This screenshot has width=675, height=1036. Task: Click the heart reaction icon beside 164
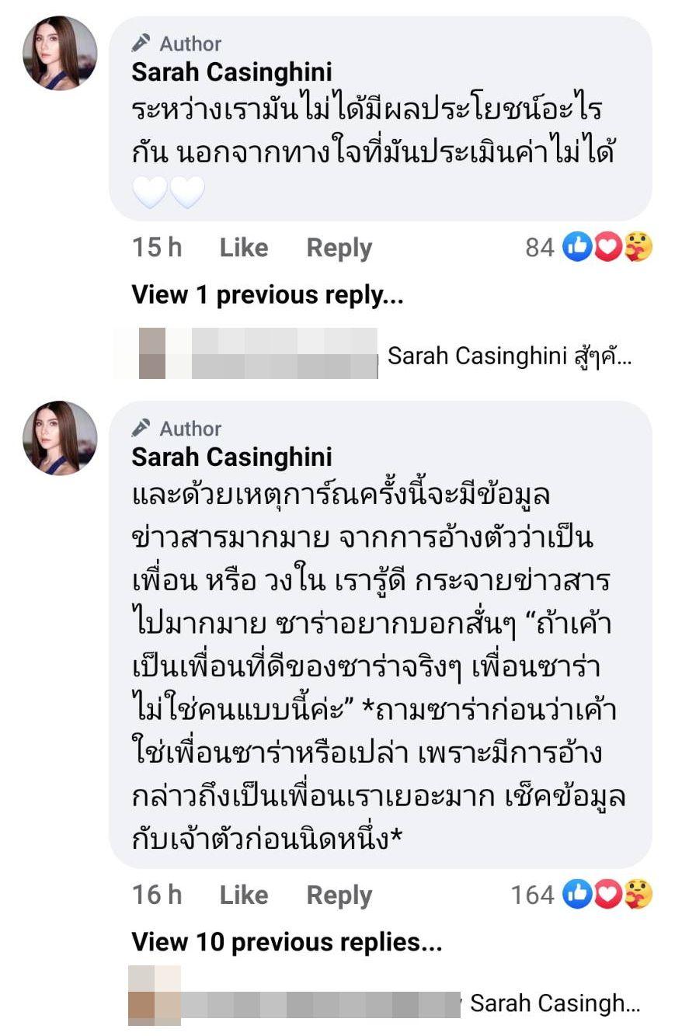click(x=607, y=895)
